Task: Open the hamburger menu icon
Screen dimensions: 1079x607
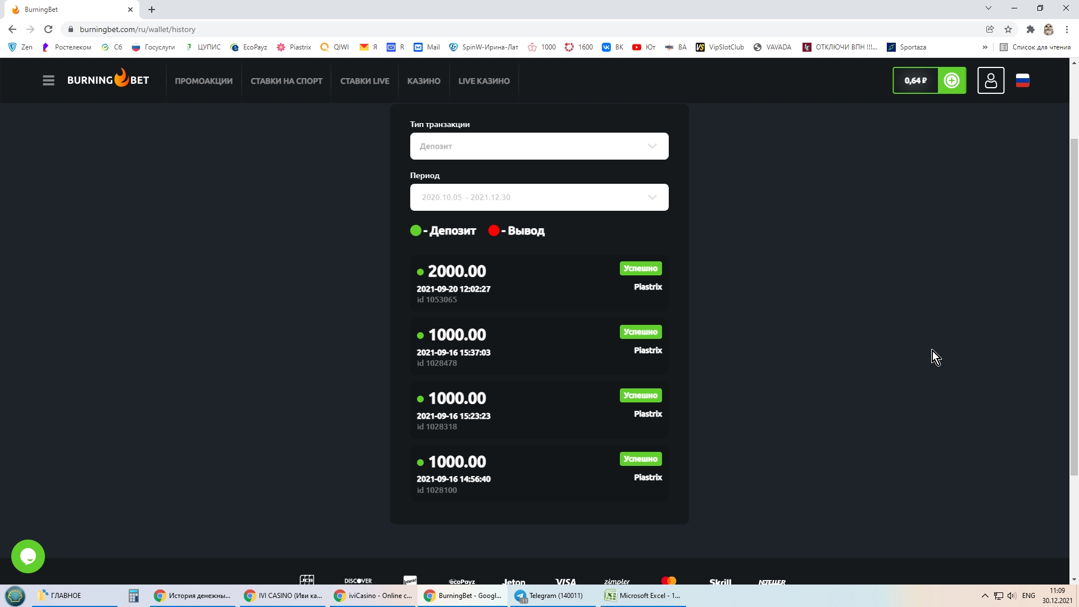Action: coord(48,80)
